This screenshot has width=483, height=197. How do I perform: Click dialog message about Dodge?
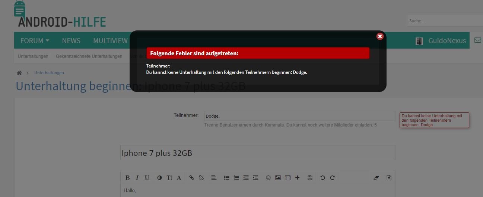coord(226,72)
